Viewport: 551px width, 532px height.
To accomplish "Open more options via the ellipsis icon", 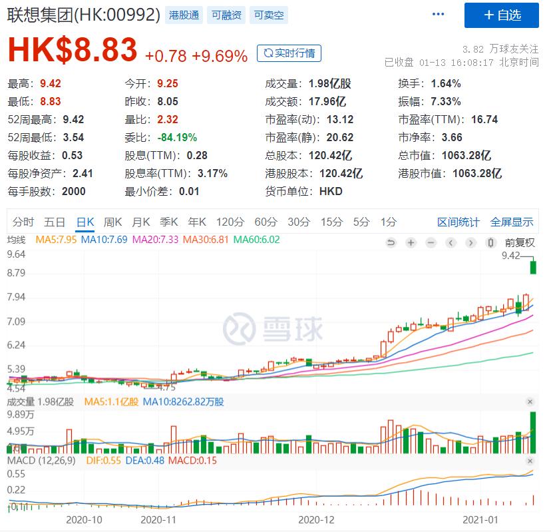I will click(x=436, y=13).
